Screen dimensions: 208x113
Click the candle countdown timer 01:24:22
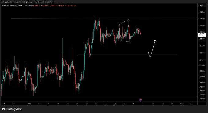(202, 36)
